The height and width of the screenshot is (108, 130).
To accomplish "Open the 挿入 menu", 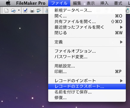I will (104, 3).
